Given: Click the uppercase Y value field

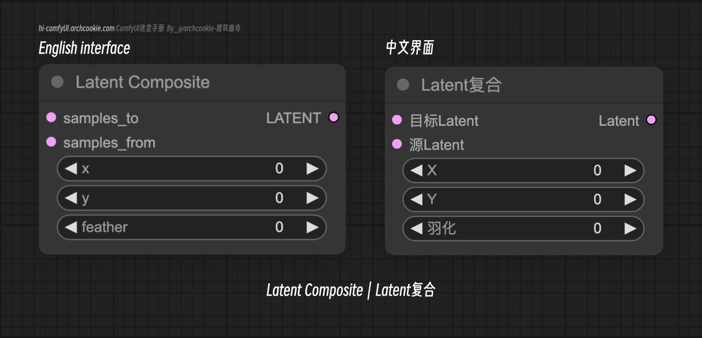Looking at the screenshot, I should [523, 199].
